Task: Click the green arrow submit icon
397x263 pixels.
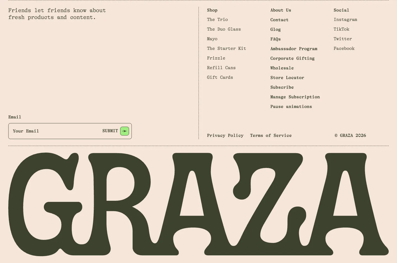Action: (x=125, y=131)
